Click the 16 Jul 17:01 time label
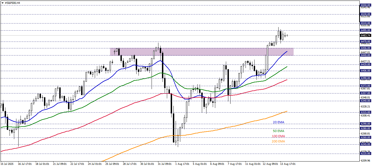The height and width of the screenshot is (167, 372). click(25, 164)
